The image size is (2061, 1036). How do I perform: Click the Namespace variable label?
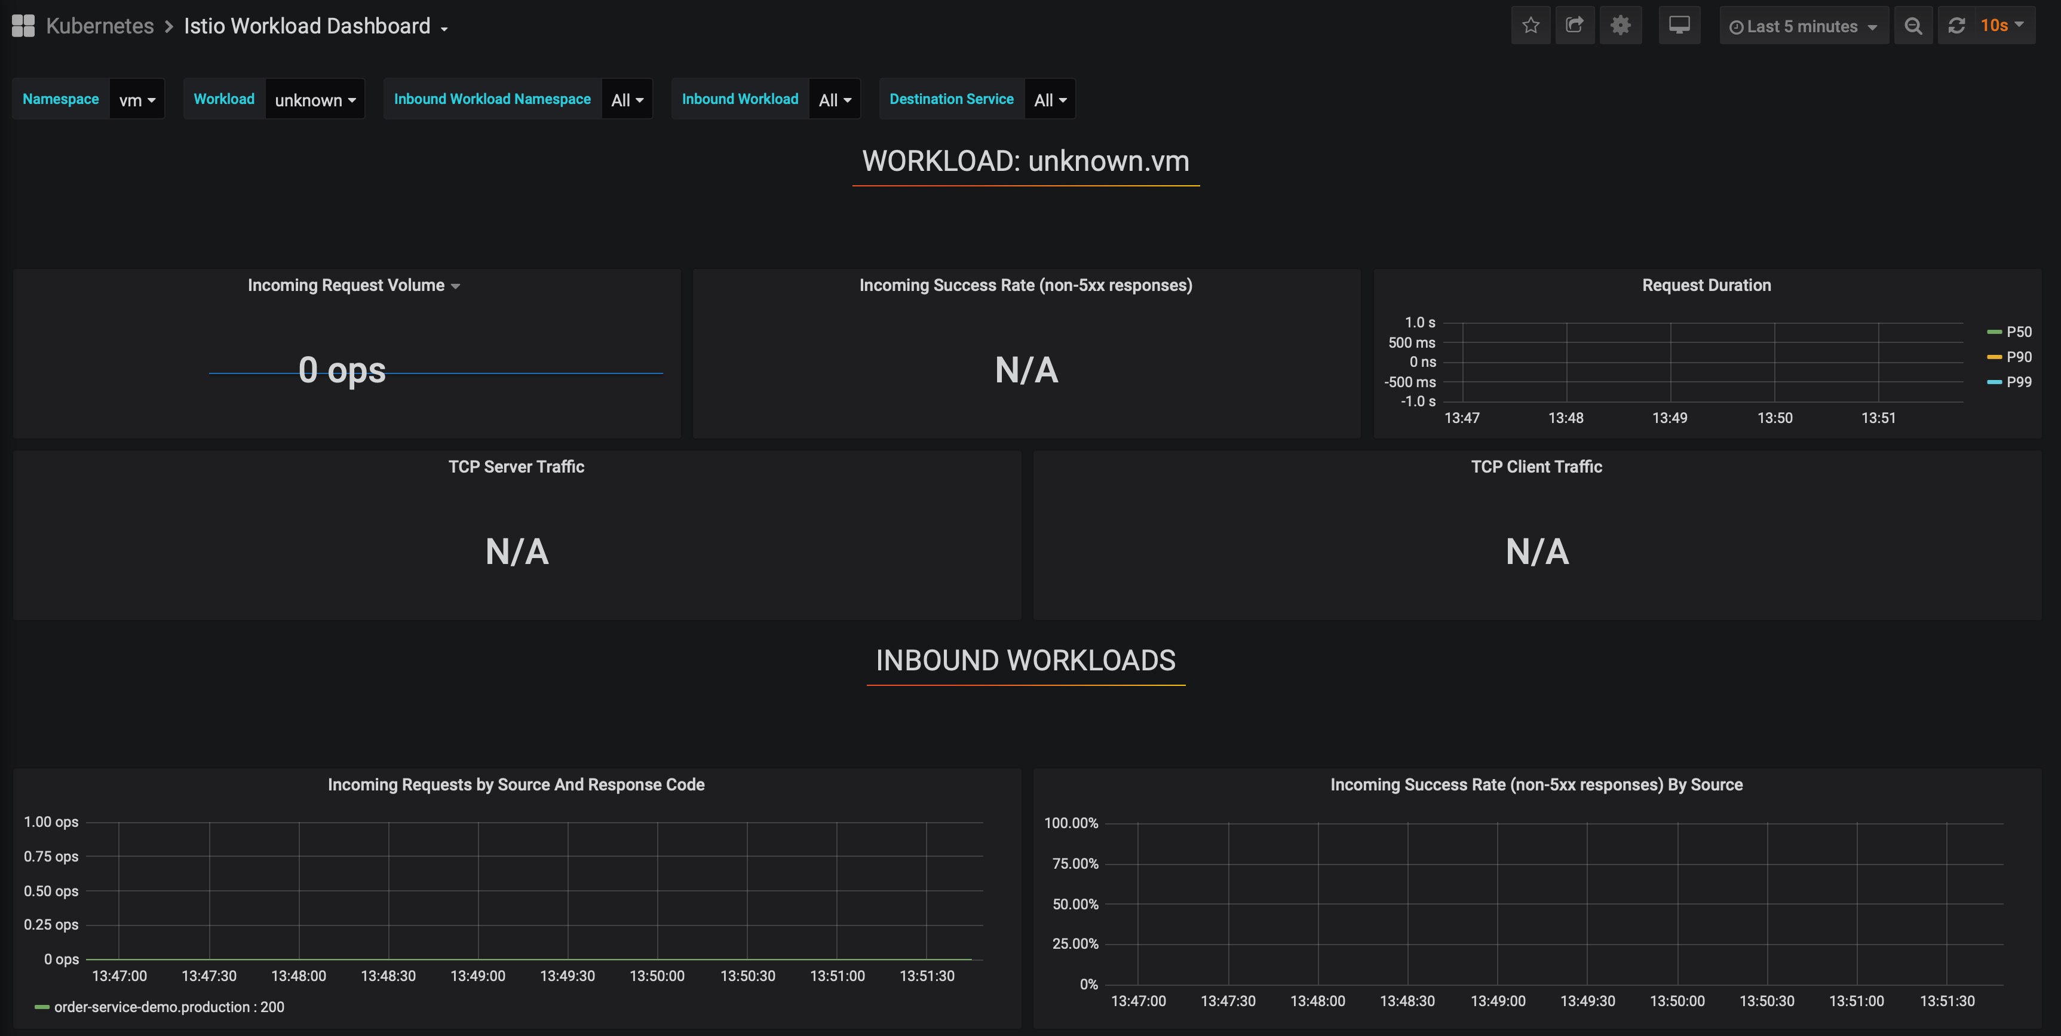[x=61, y=99]
